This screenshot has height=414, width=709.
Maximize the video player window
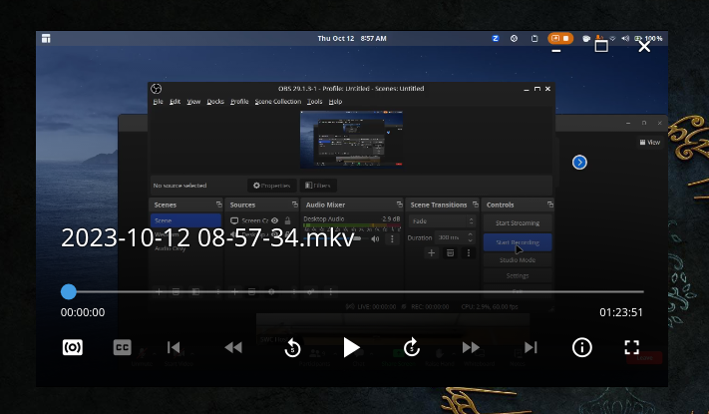pyautogui.click(x=601, y=46)
